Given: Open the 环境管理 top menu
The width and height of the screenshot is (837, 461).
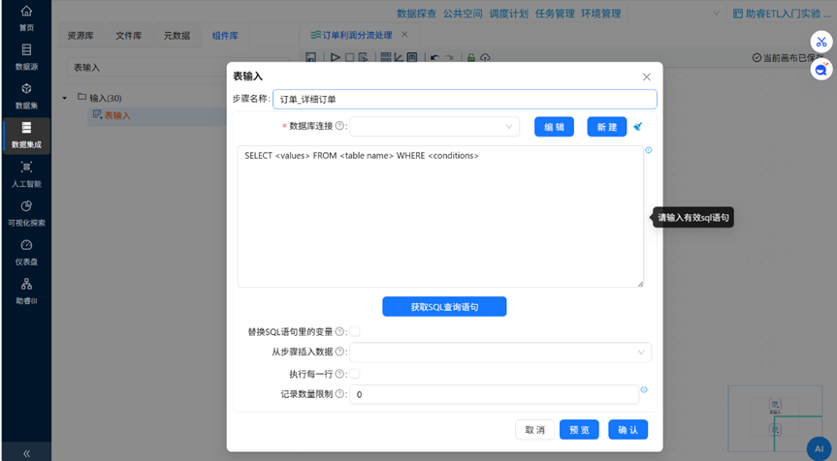Looking at the screenshot, I should pyautogui.click(x=601, y=14).
